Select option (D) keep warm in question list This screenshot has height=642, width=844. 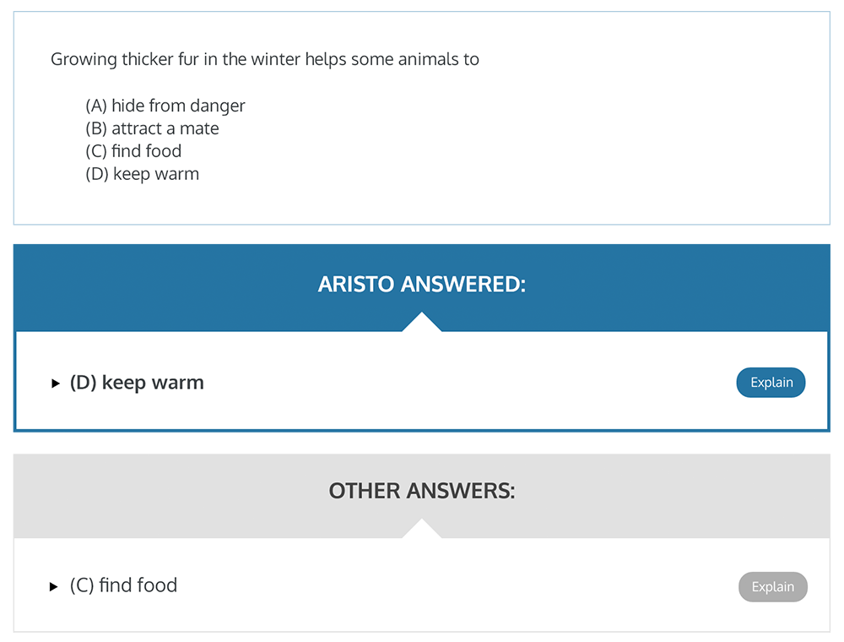point(142,174)
